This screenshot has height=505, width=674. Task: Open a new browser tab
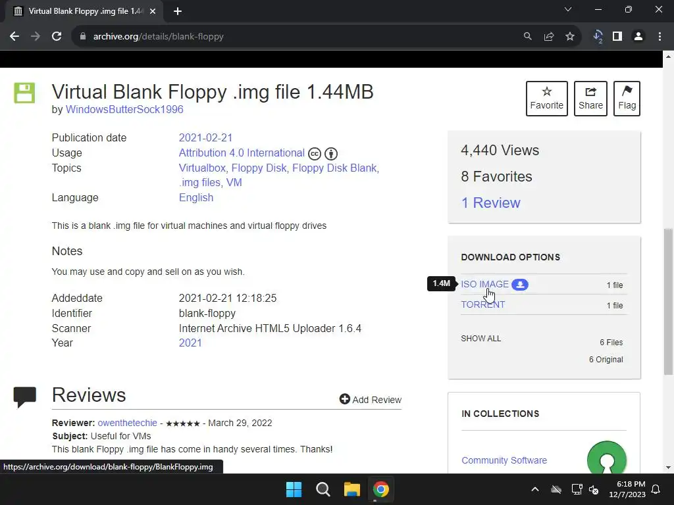pyautogui.click(x=178, y=11)
